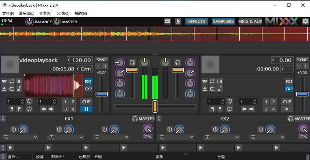Toggle keylock music note icon on left deck

19,89
